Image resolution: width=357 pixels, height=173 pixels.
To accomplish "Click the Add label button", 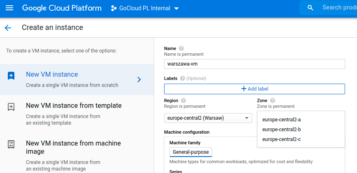I will [x=254, y=89].
